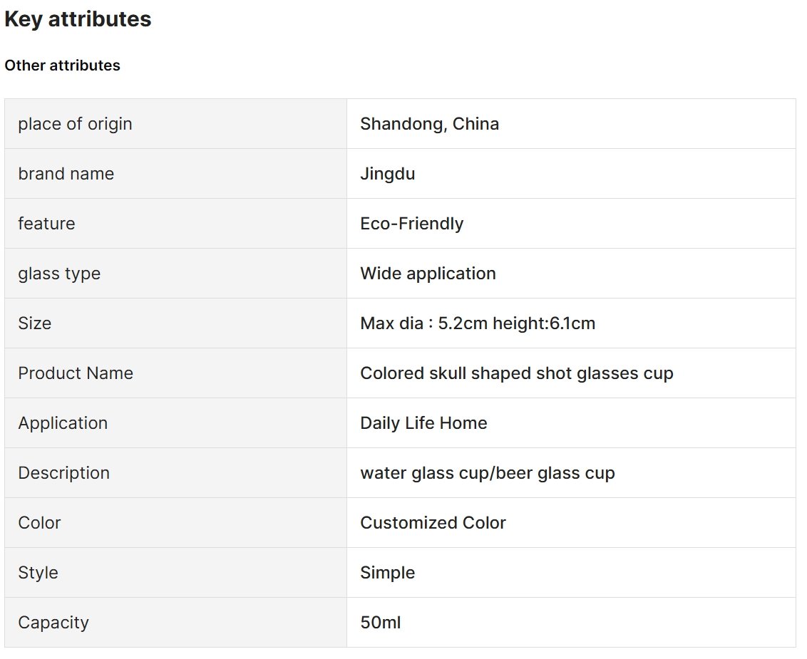The width and height of the screenshot is (807, 659).
Task: Click the Capacity row label
Action: (x=53, y=623)
